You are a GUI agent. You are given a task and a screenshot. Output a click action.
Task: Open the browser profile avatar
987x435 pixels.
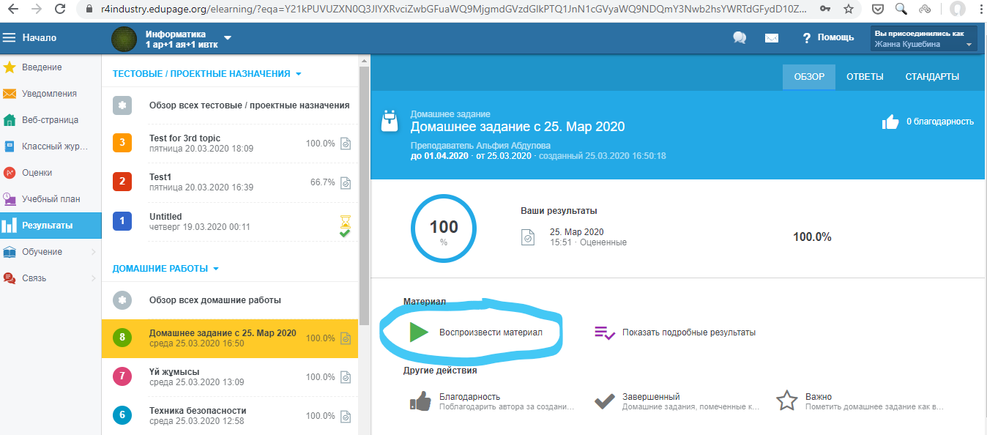click(957, 10)
